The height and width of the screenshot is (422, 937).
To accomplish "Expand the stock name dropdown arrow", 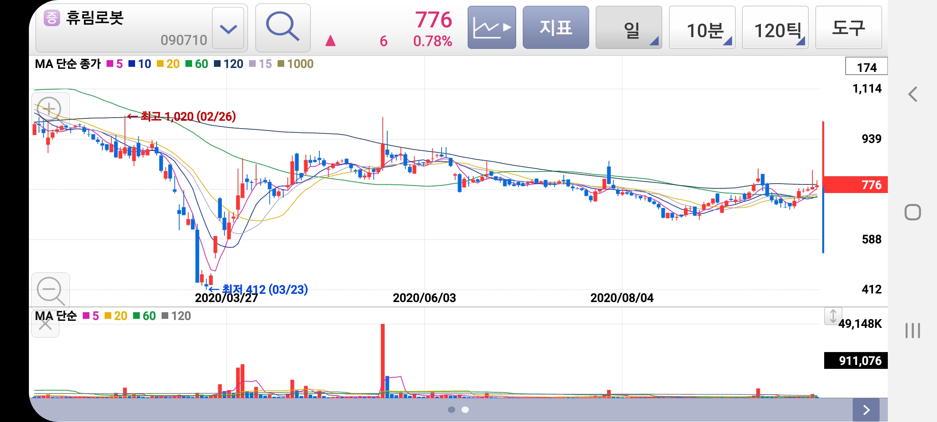I will click(x=228, y=28).
